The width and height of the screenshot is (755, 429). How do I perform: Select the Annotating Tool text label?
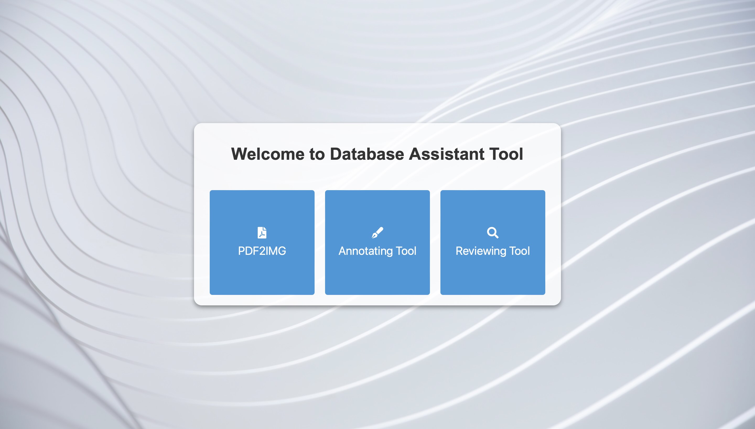click(x=377, y=251)
